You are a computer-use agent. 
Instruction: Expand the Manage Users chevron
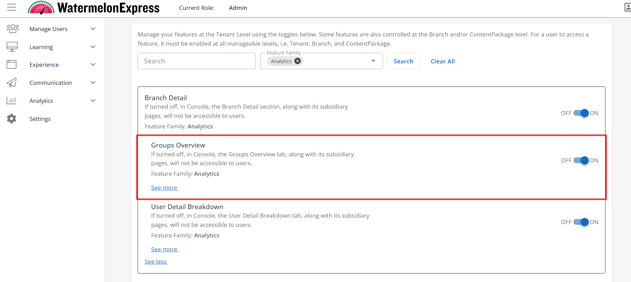[93, 29]
